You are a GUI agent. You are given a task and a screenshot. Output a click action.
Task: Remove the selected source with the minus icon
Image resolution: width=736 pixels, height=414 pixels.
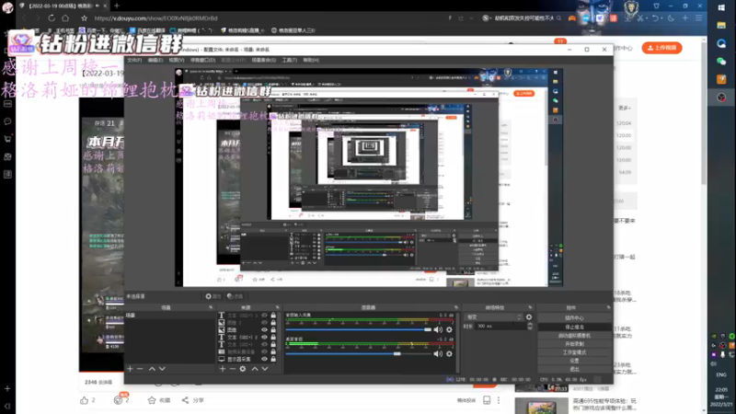233,369
